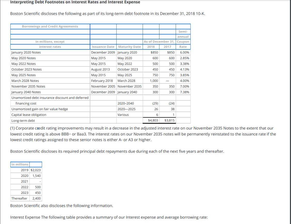291x224 pixels.
Task: Select the 'Thereafter' row showing 2,400
Action: (19, 198)
